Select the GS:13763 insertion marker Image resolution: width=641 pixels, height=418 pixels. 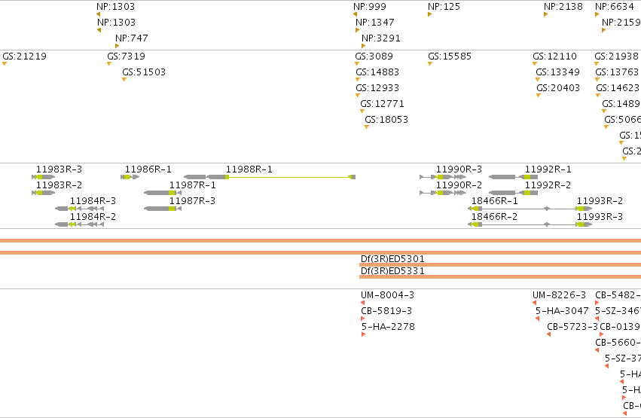pos(597,80)
